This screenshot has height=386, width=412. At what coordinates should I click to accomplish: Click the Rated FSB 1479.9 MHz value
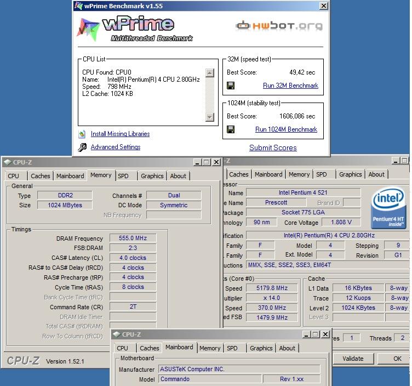click(x=272, y=317)
